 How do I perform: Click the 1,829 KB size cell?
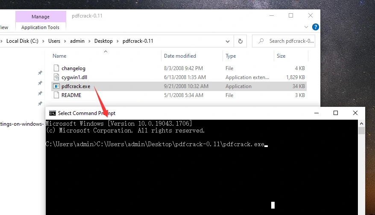click(296, 77)
